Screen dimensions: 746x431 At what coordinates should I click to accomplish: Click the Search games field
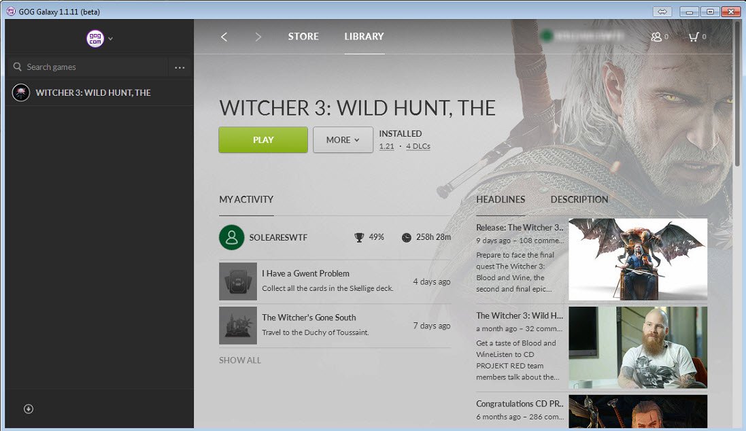88,67
